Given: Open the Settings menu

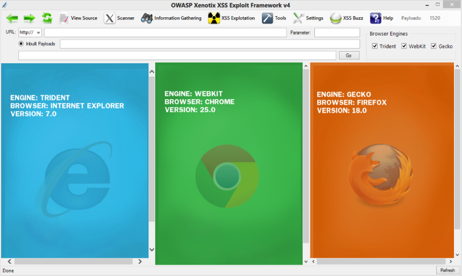Looking at the screenshot, I should [x=314, y=18].
